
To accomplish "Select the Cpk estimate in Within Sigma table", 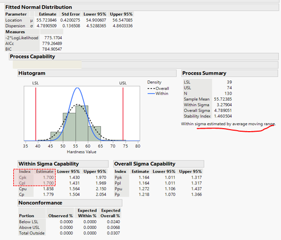I will pos(48,177).
